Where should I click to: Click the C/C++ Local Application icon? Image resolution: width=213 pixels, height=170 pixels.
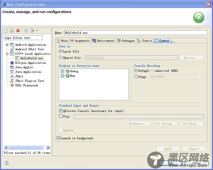click(x=12, y=54)
